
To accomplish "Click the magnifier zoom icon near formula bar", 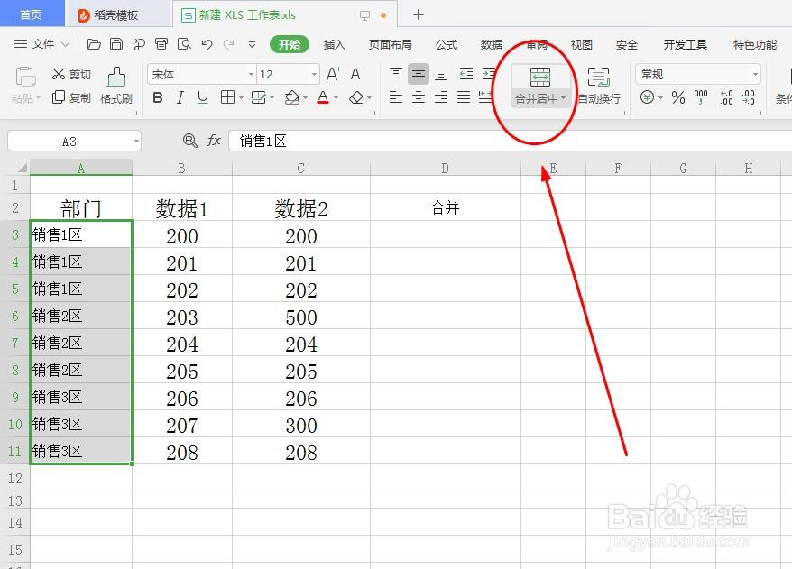I will click(189, 141).
